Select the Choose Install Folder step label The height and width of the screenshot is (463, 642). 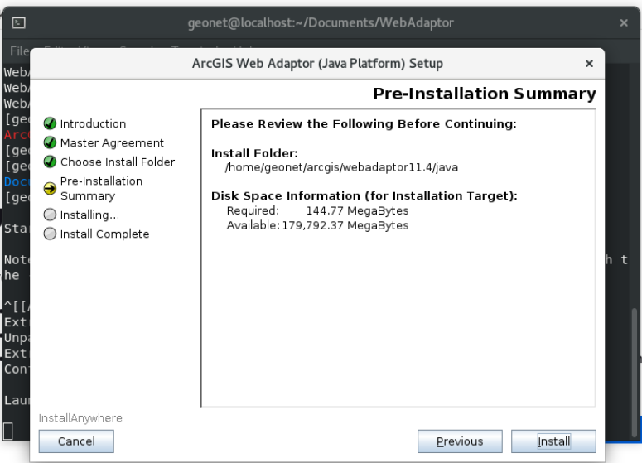[x=118, y=162]
